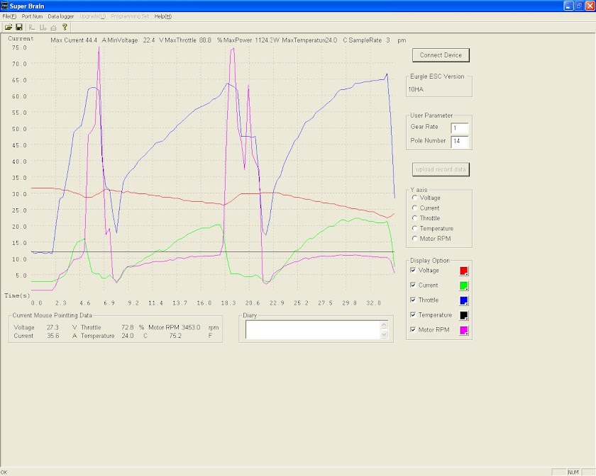Click the MaxPower value in the header
Viewport: 596px width, 476px height.
click(x=263, y=40)
